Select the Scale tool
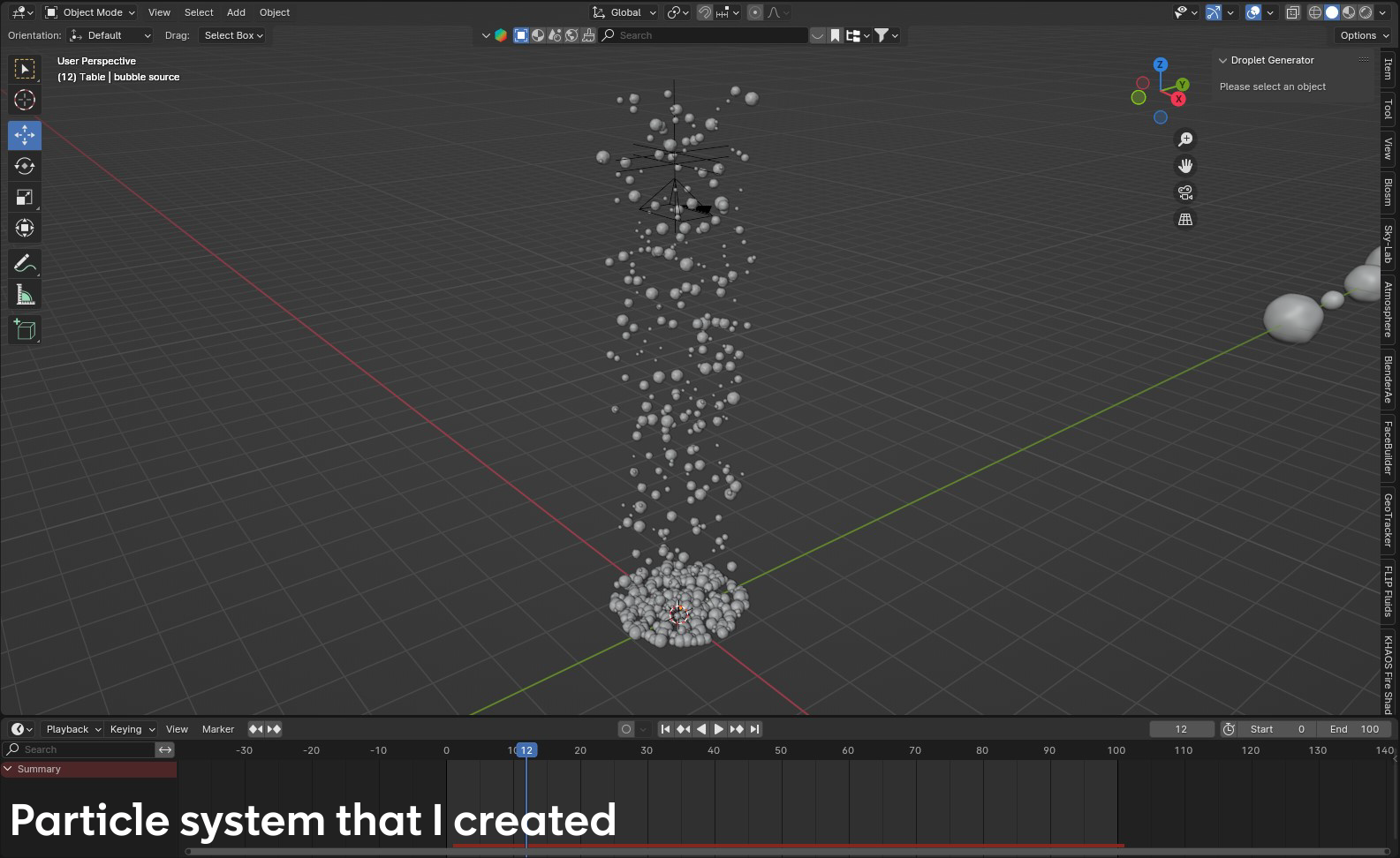The width and height of the screenshot is (1400, 858). coord(25,198)
